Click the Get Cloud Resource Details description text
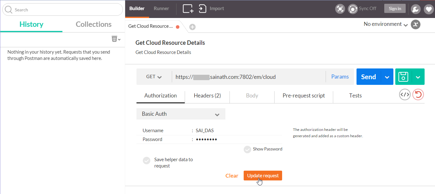Image resolution: width=435 pixels, height=194 pixels. 163,52
